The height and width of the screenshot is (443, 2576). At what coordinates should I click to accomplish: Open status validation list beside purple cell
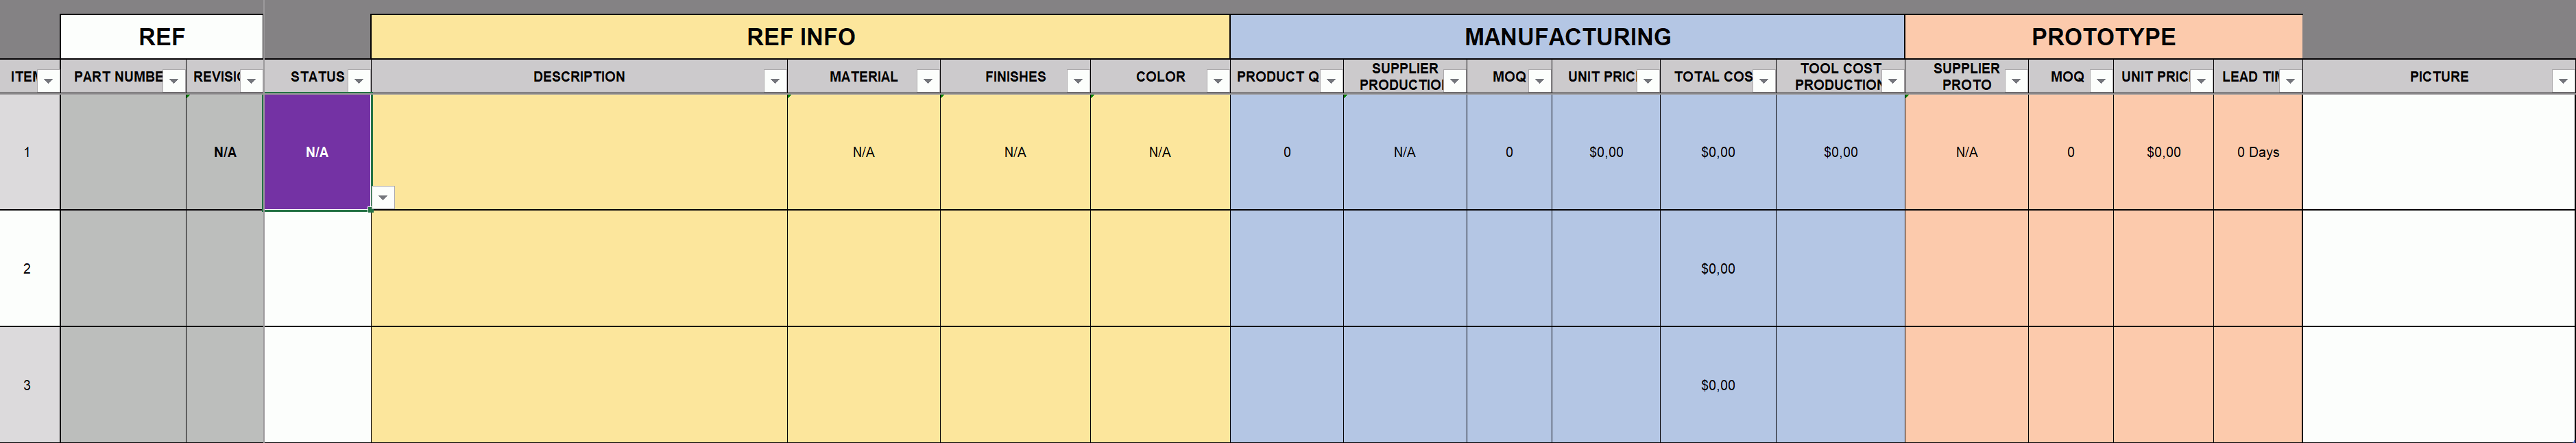point(383,197)
